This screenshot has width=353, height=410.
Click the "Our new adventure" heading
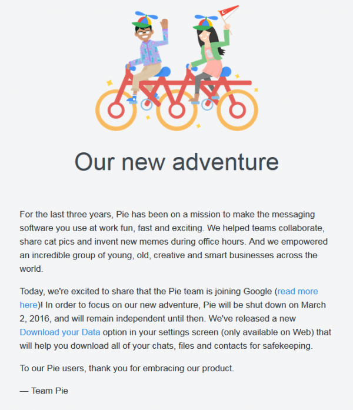(176, 161)
